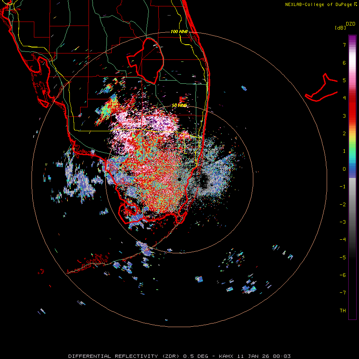Click the 7 value on the color scale

pyautogui.click(x=344, y=45)
